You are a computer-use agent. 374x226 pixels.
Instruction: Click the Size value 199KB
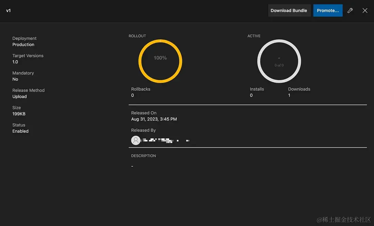19,114
